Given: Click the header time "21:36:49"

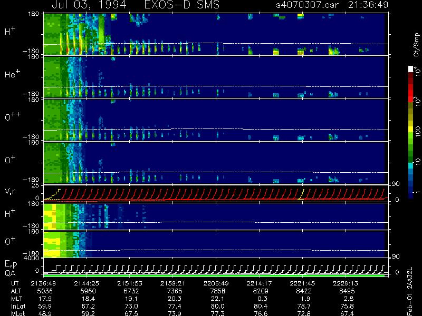Looking at the screenshot, I should coord(368,5).
